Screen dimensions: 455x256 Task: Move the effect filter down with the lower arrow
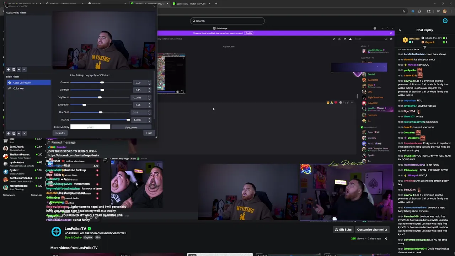pos(24,133)
